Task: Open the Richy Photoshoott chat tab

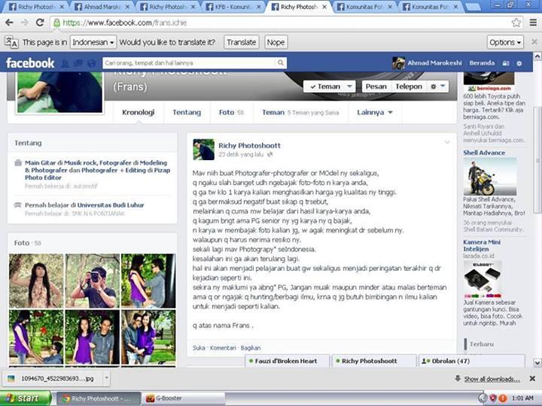Action: coord(373,361)
